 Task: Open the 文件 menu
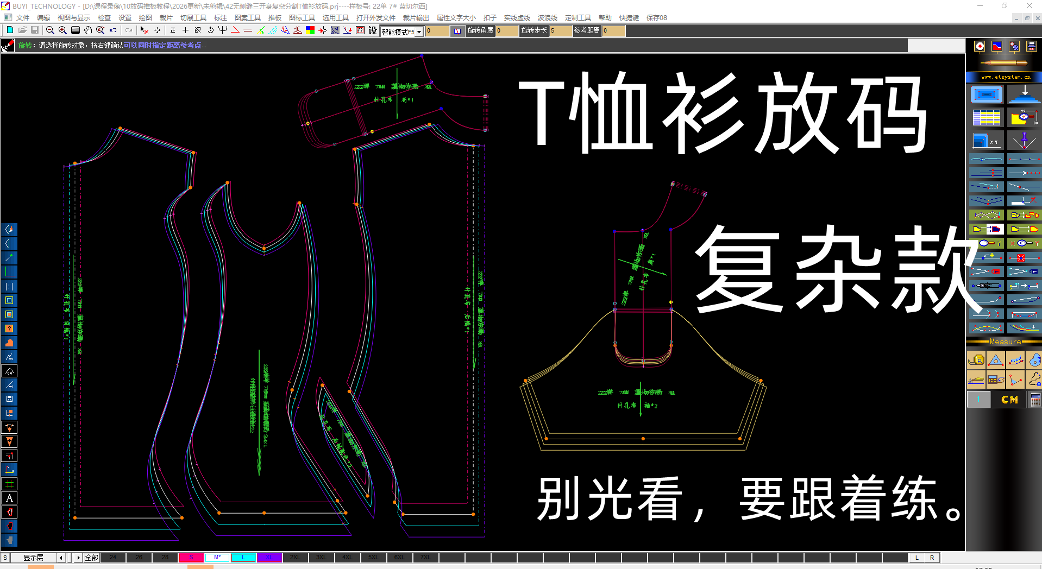(x=23, y=18)
